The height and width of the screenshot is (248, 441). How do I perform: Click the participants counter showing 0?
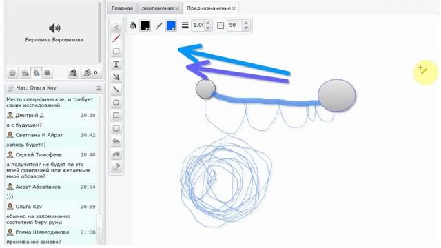(x=91, y=73)
